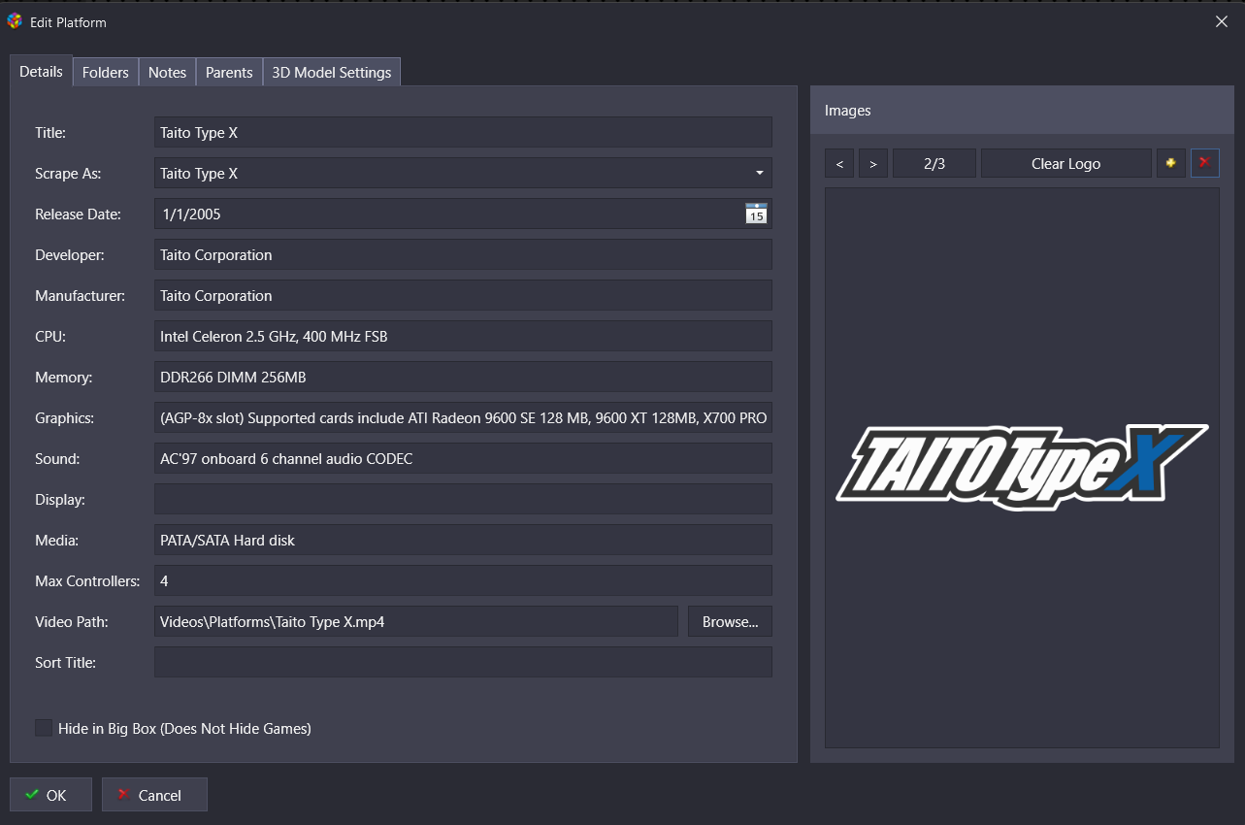Click the Max Controllers label
This screenshot has height=825, width=1245.
pyautogui.click(x=87, y=581)
